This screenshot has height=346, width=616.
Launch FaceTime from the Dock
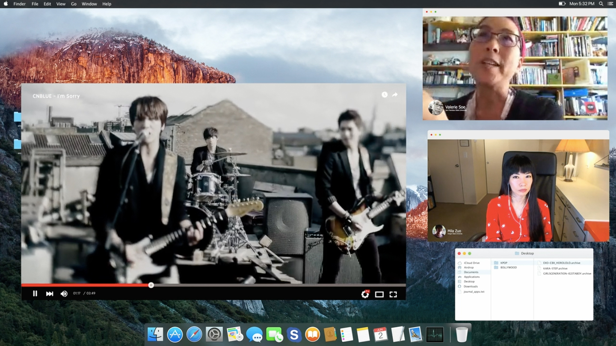pyautogui.click(x=274, y=334)
